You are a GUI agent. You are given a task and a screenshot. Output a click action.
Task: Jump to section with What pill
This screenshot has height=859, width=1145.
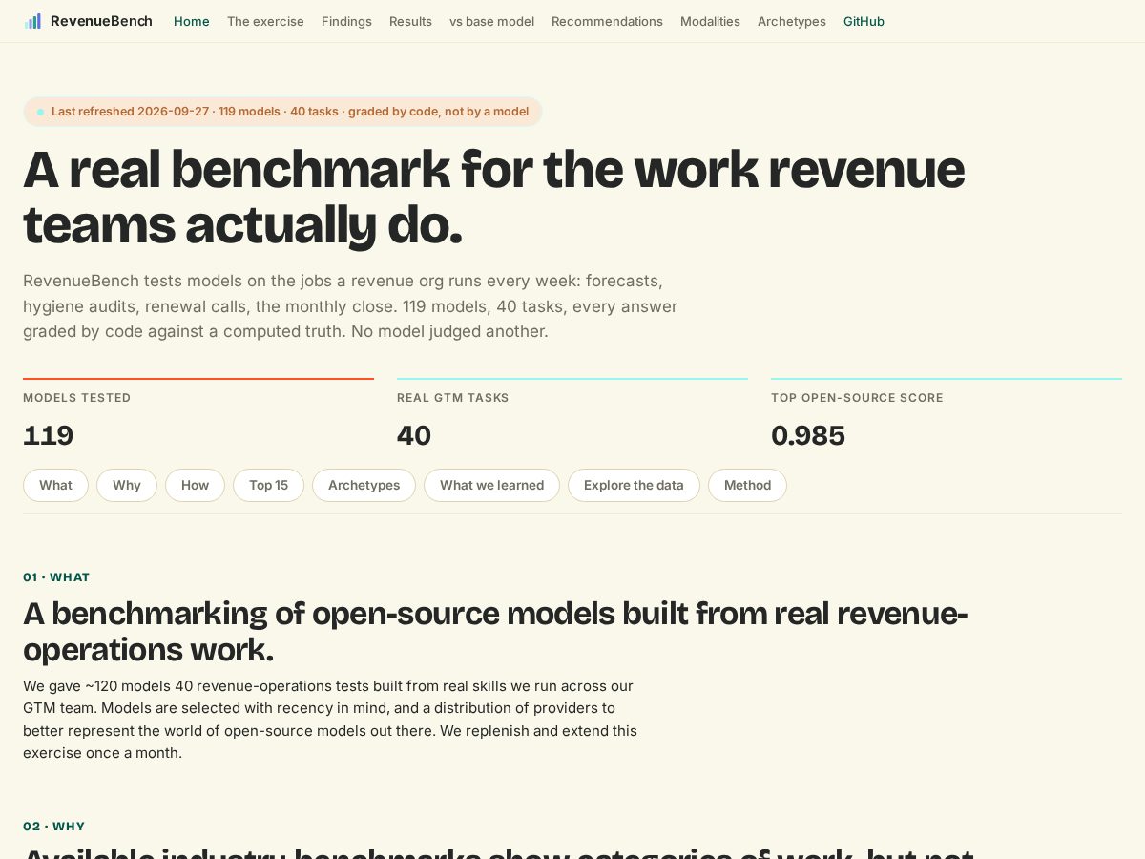pyautogui.click(x=55, y=485)
